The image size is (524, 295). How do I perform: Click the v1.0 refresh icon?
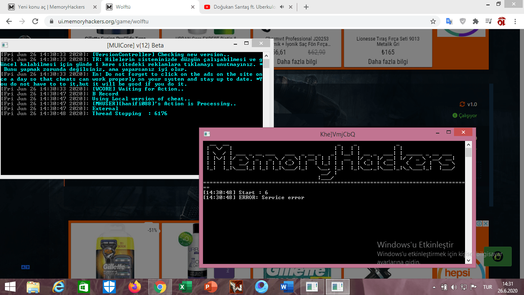(x=462, y=104)
